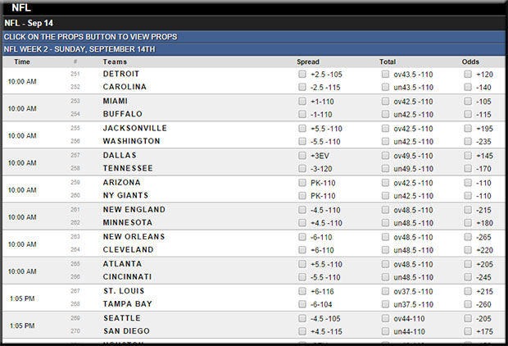Image resolution: width=508 pixels, height=346 pixels.
Task: Select under 37.5 total for Tampa Bay game
Action: tap(385, 304)
